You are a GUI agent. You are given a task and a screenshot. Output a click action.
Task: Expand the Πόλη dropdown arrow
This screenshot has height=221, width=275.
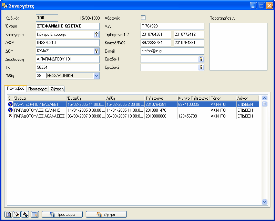[96, 76]
